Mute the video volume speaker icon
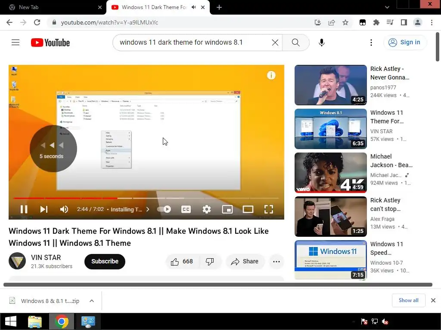This screenshot has width=441, height=330. 64,209
